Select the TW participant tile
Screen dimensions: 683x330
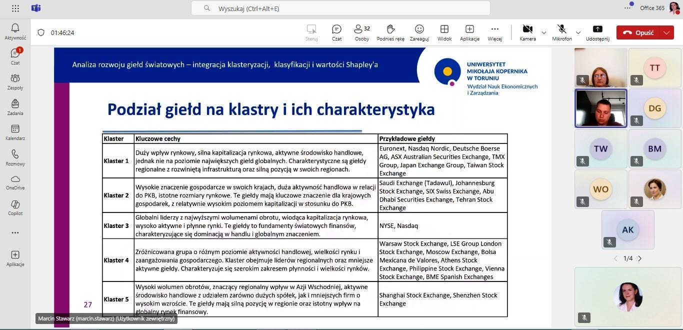pos(600,149)
